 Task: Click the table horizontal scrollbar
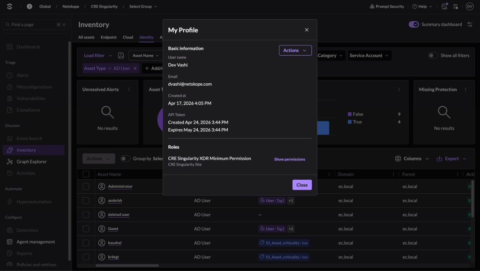pyautogui.click(x=127, y=265)
